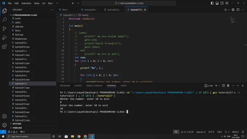Image resolution: width=247 pixels, height=139 pixels.
Task: Open the Edit menu
Action: [x=16, y=3]
